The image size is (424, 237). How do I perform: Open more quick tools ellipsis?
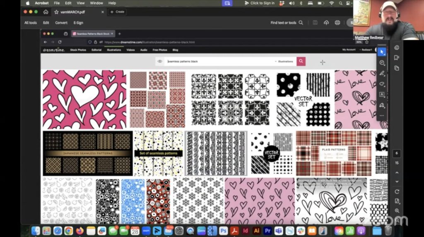pyautogui.click(x=382, y=116)
